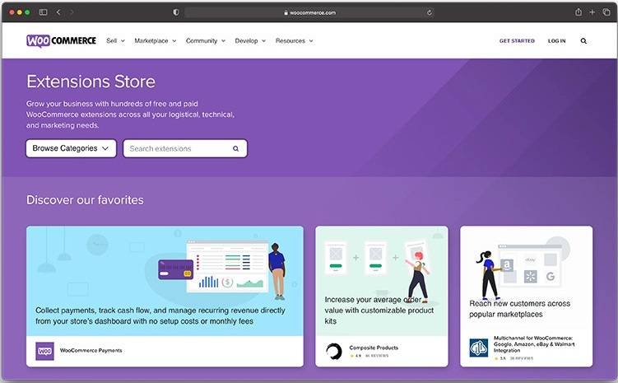Click the Multichannel for WooCommerce logo icon

[478, 348]
